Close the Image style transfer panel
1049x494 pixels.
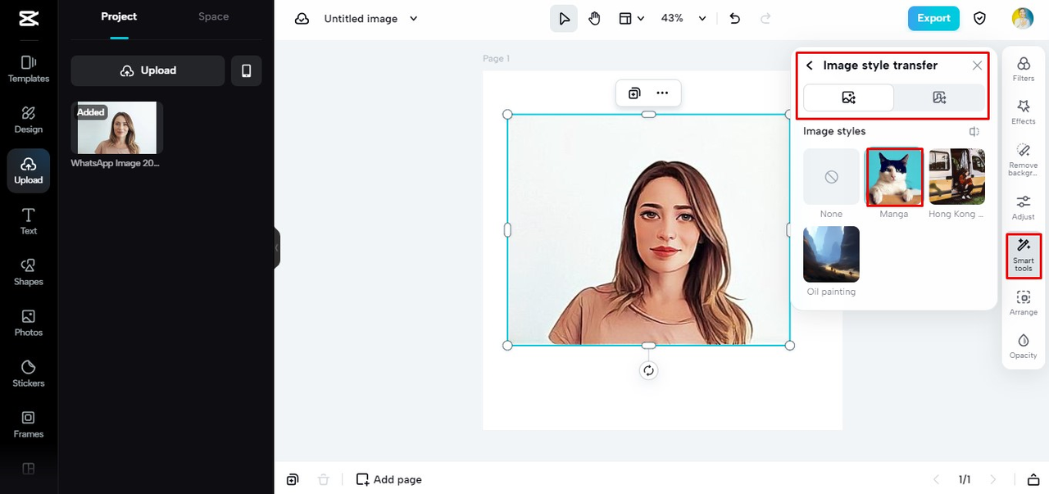(977, 66)
